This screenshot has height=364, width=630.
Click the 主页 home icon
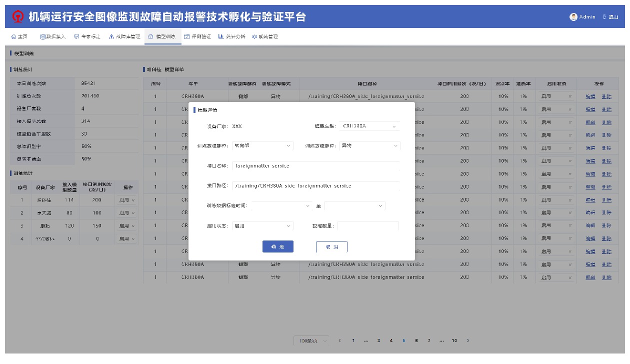13,36
